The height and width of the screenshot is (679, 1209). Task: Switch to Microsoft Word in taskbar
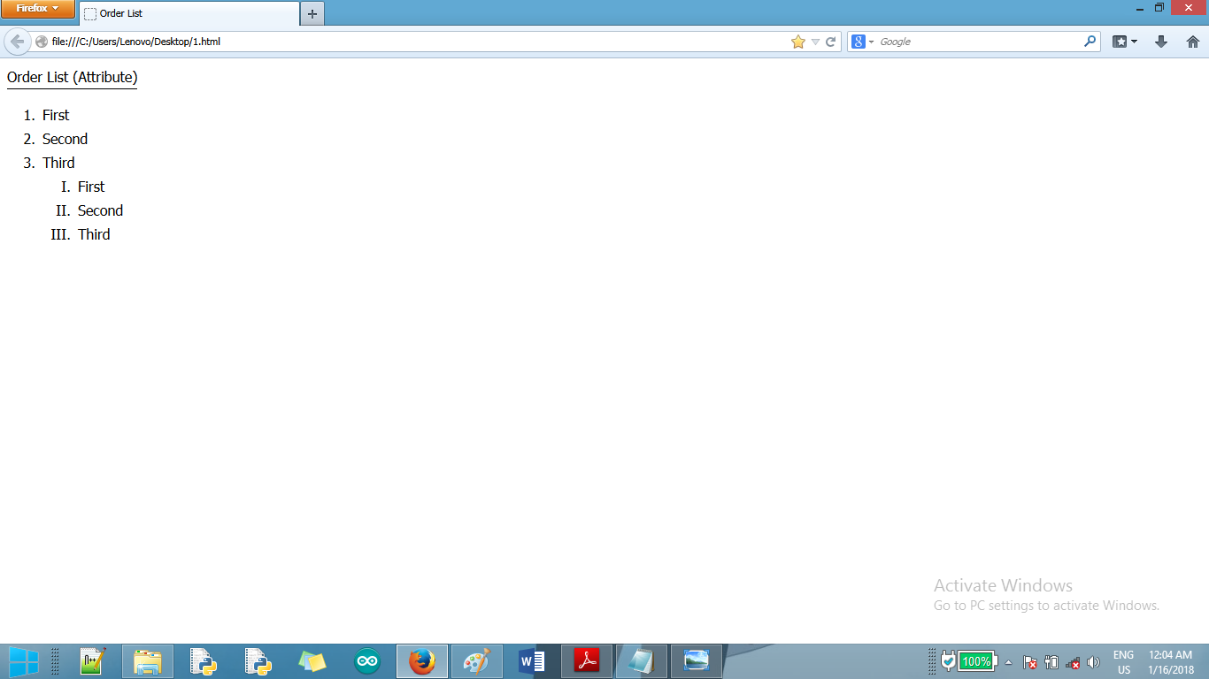point(532,661)
